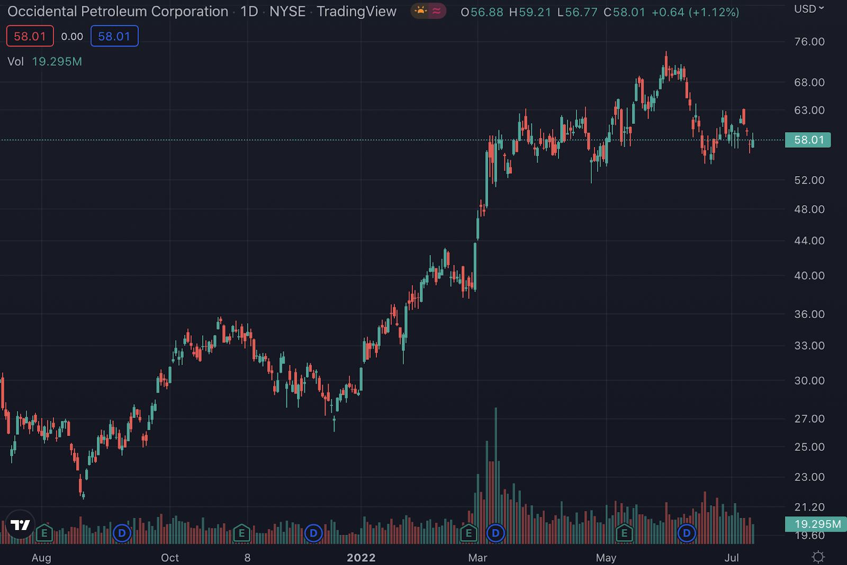Click the TradingView logo on the chart
The width and height of the screenshot is (847, 565).
(x=20, y=525)
